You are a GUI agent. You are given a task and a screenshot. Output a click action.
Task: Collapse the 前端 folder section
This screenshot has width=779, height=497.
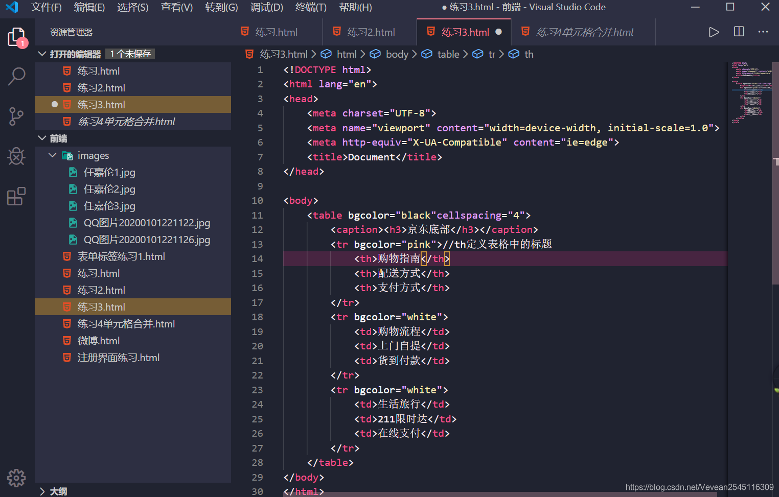(x=42, y=138)
